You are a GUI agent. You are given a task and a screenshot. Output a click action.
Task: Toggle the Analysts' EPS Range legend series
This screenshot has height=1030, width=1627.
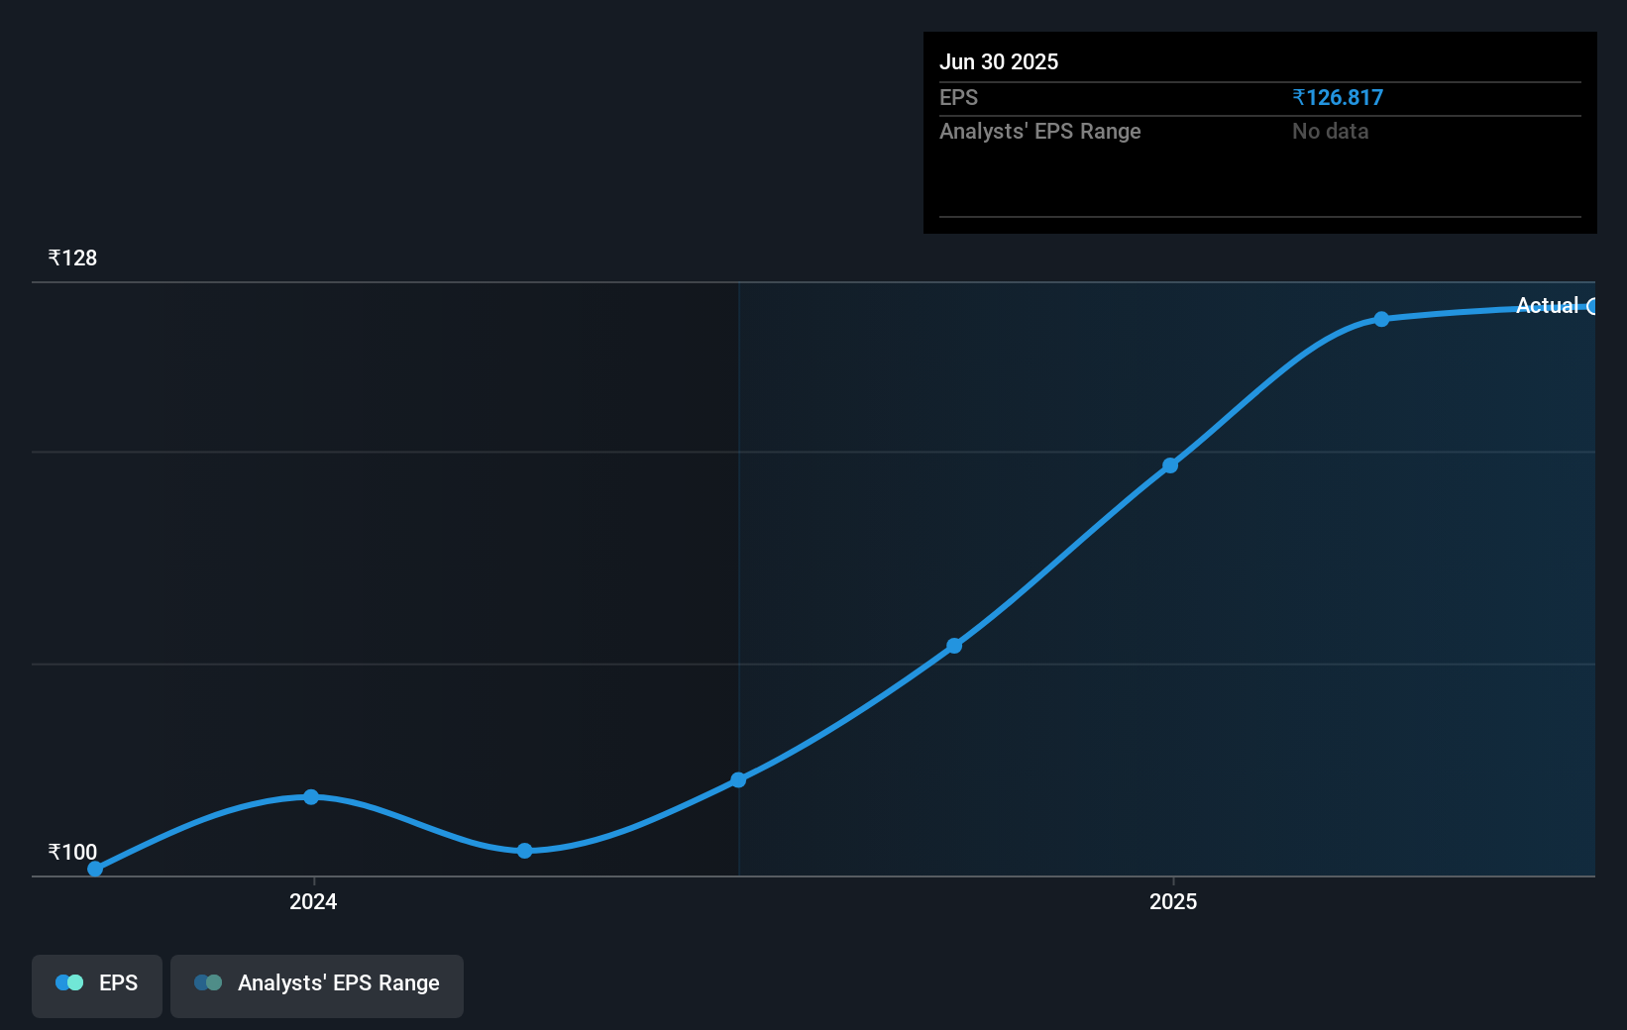[317, 985]
